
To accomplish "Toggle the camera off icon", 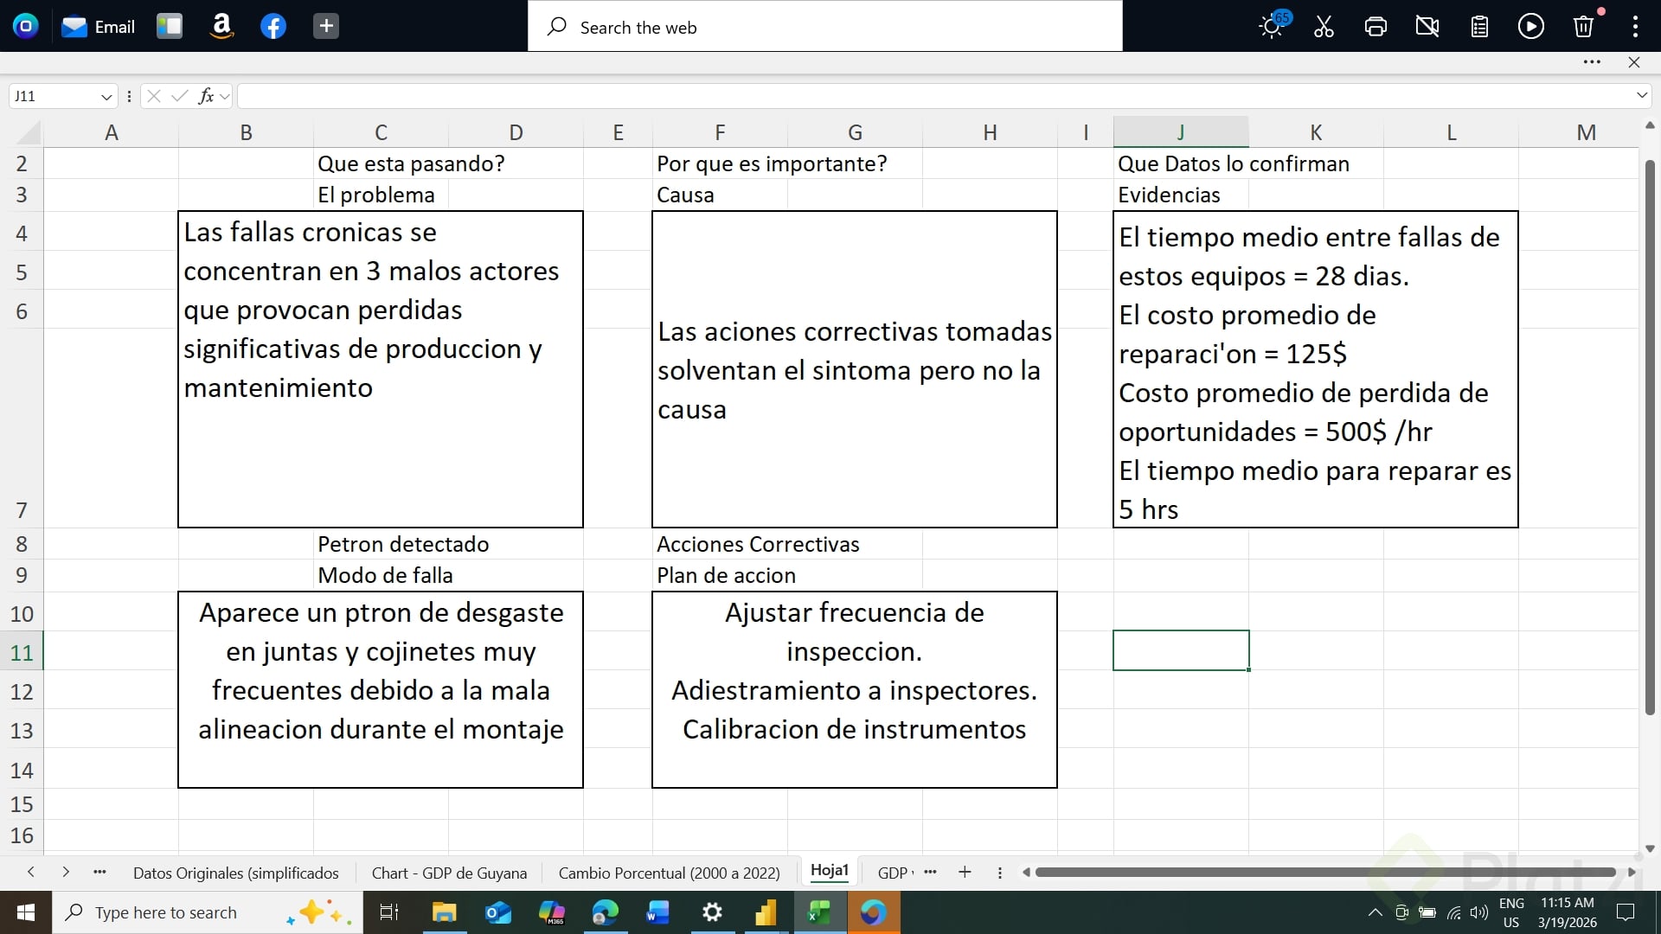I will click(x=1427, y=27).
